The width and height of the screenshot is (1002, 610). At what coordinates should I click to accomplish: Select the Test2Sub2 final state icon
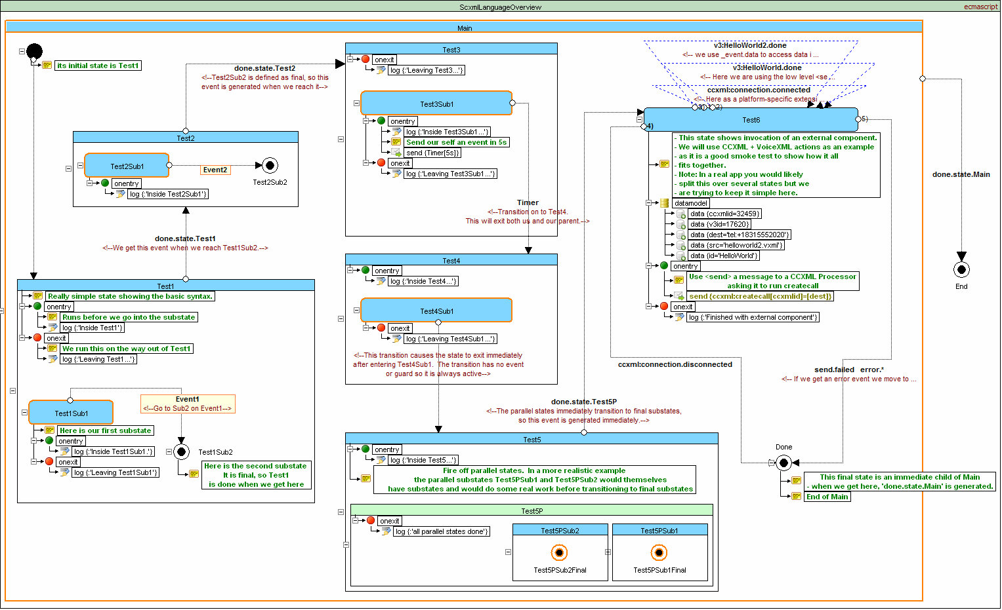(269, 166)
